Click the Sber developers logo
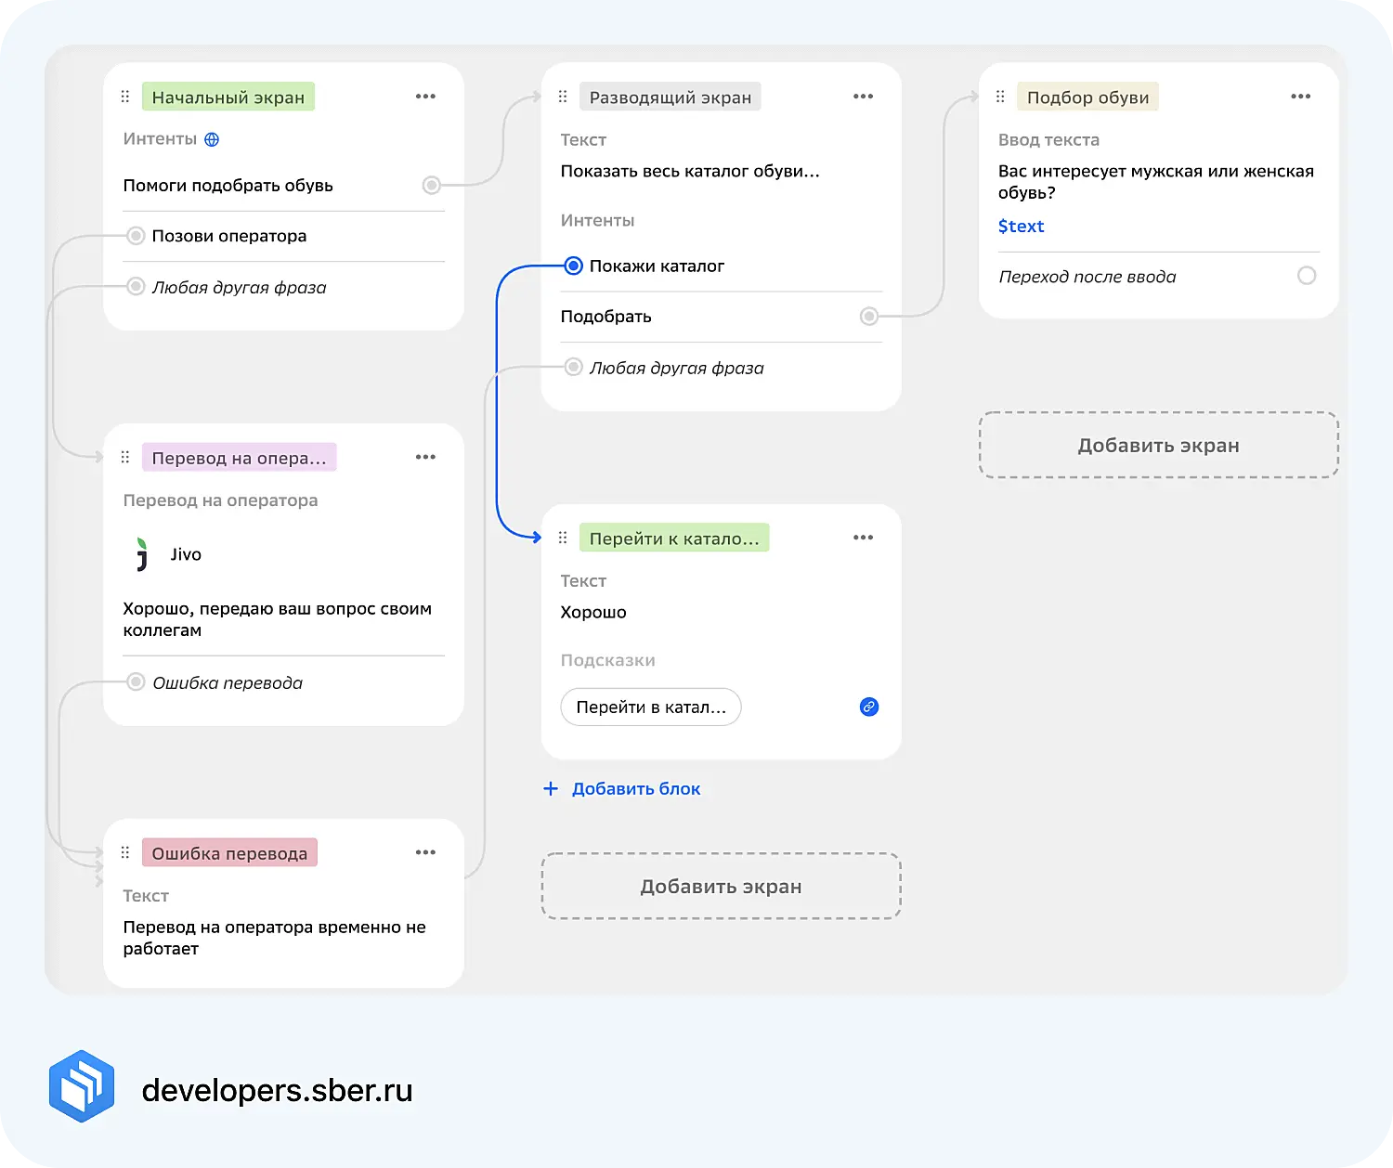This screenshot has width=1393, height=1168. point(82,1086)
